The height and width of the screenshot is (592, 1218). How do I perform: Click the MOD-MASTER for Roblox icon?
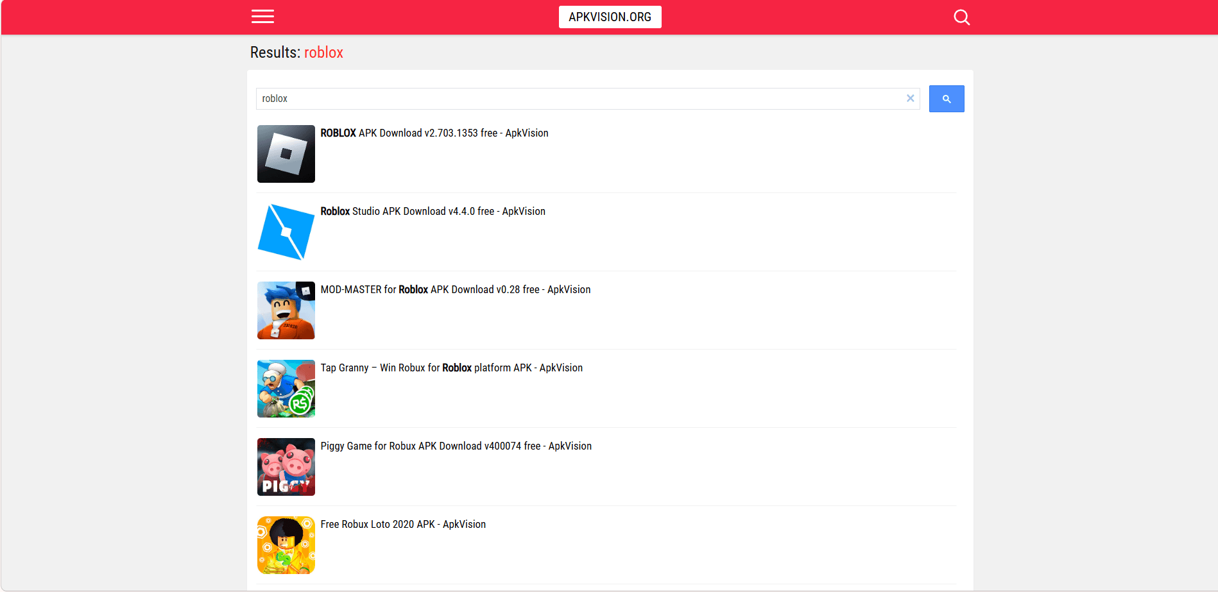pos(286,310)
